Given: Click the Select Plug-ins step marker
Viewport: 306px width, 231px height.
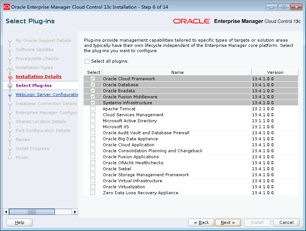Looking at the screenshot, I should pos(10,85).
